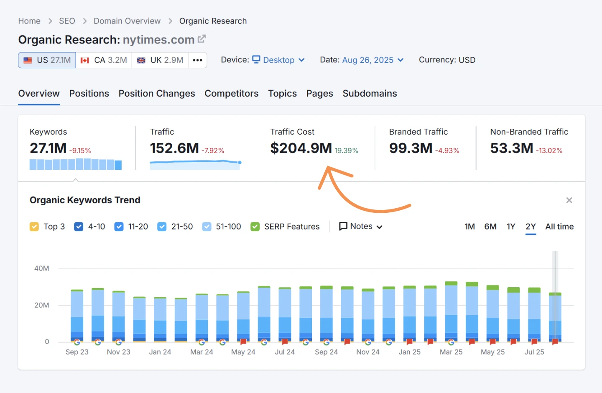Go to the Competitors tab

[232, 94]
